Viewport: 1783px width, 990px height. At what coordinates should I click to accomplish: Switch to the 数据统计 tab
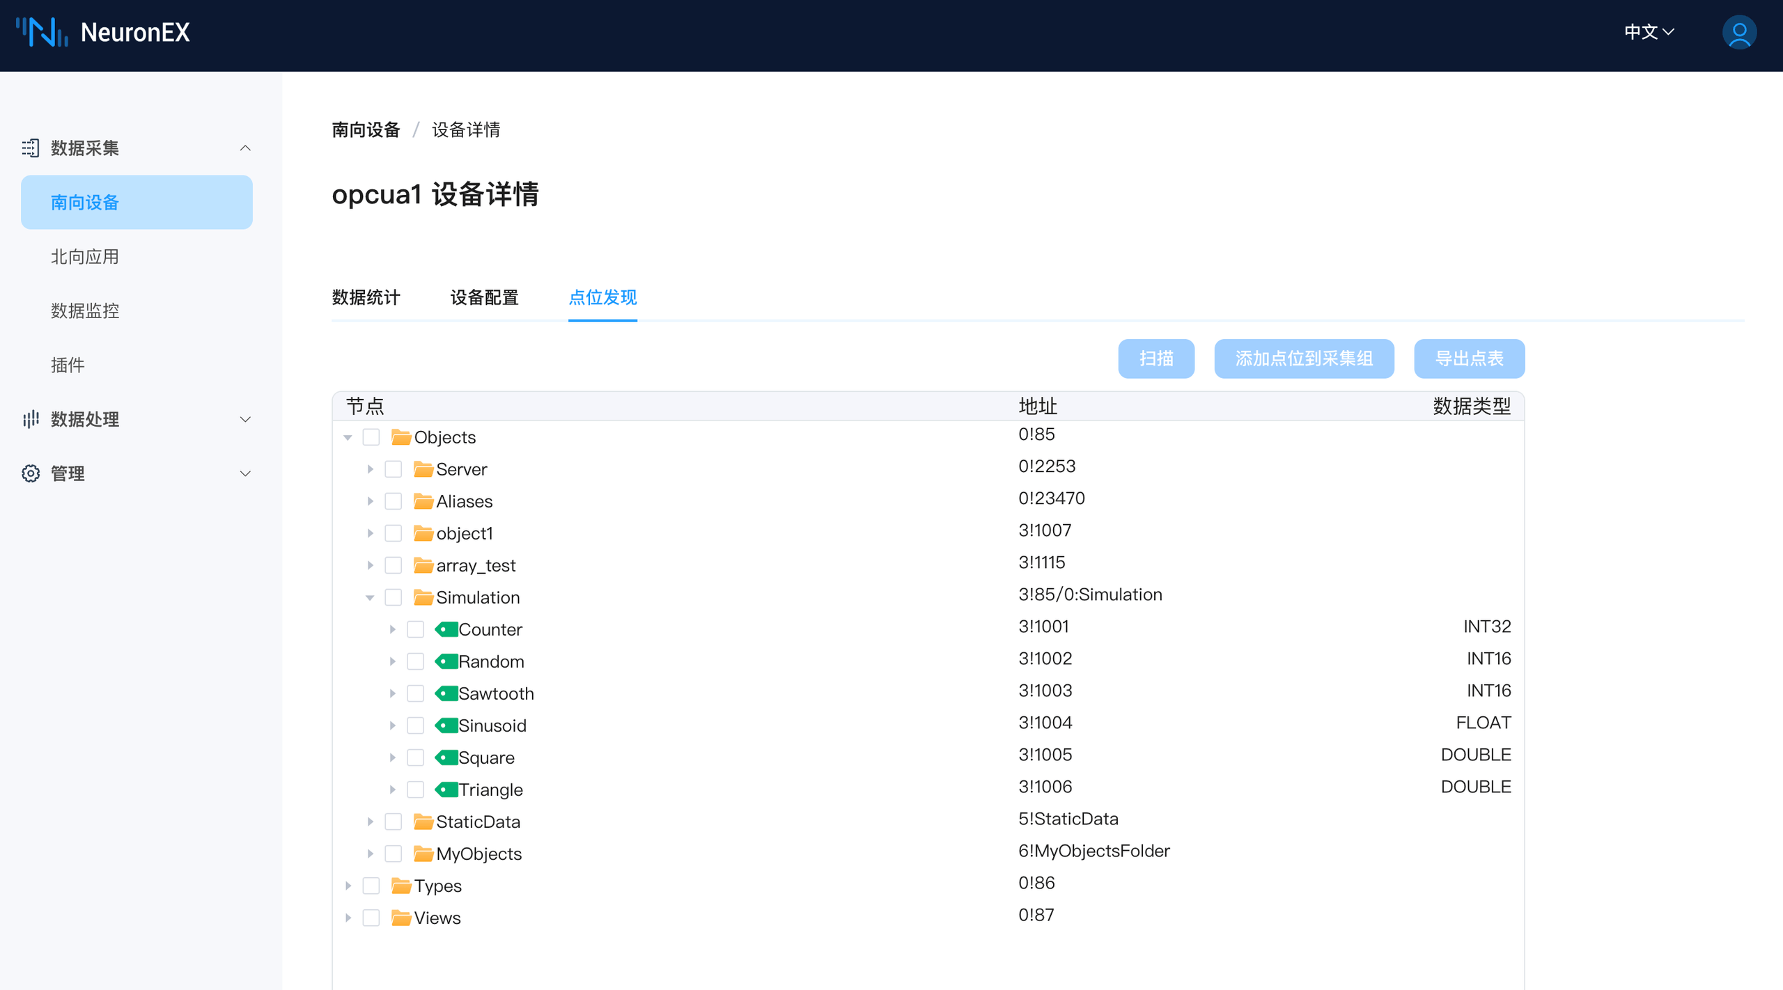(x=366, y=298)
